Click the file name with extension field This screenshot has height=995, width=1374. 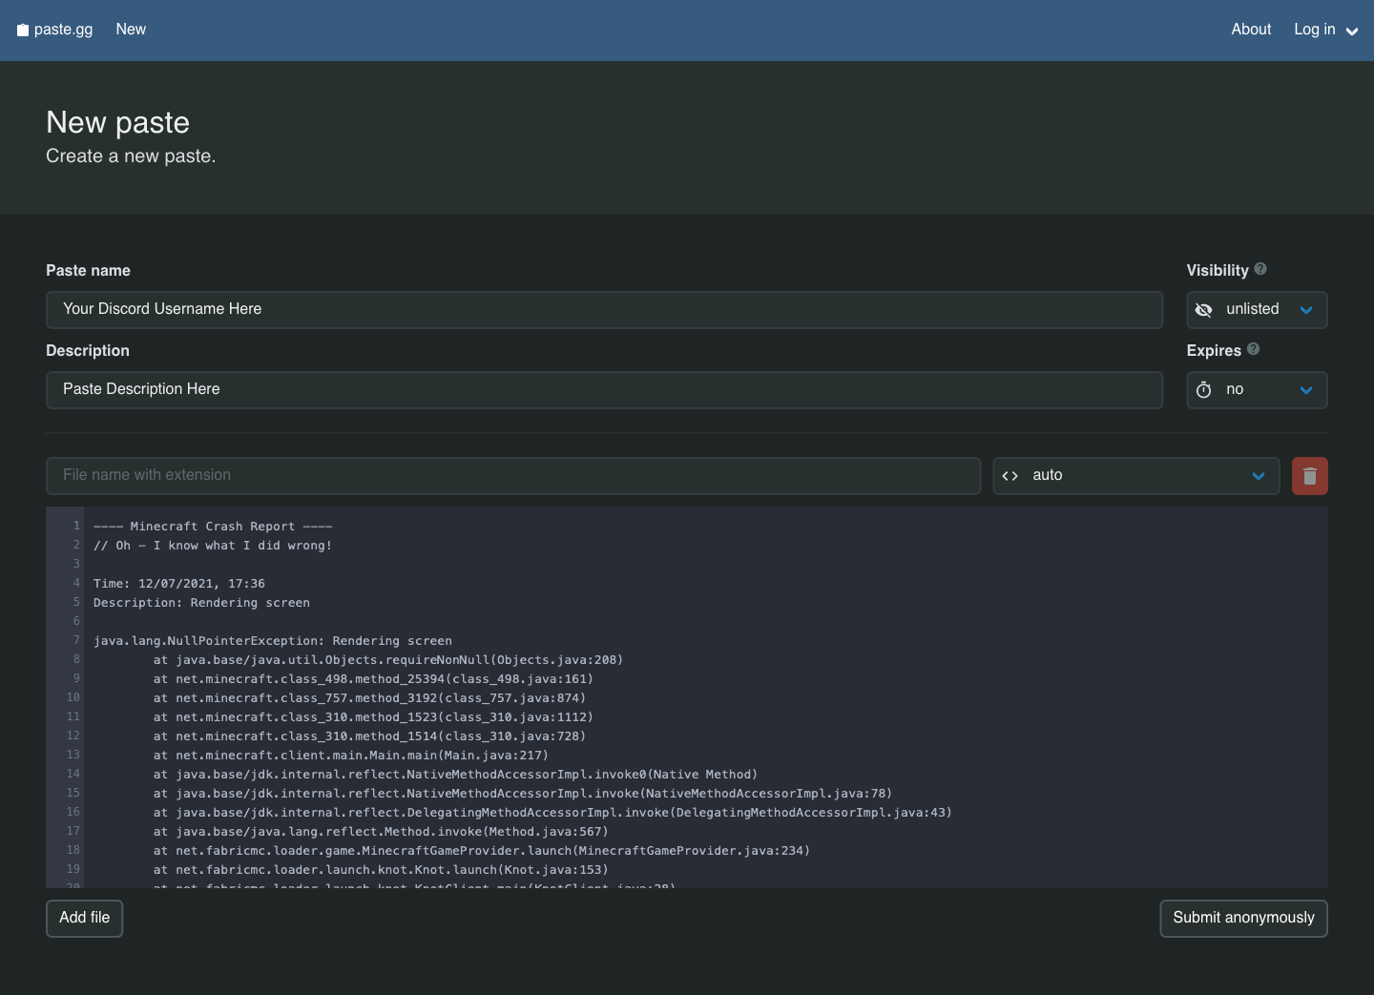(x=513, y=475)
